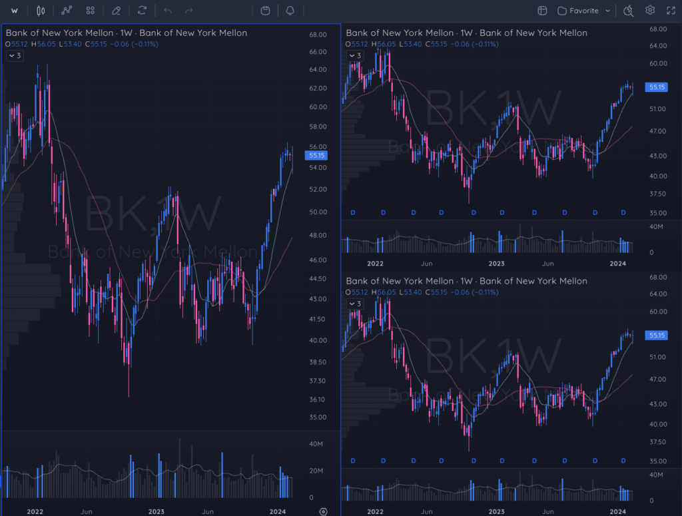Click the -0.06 (-0.11%) change in bottom-right chart
The image size is (682, 516).
click(x=474, y=292)
